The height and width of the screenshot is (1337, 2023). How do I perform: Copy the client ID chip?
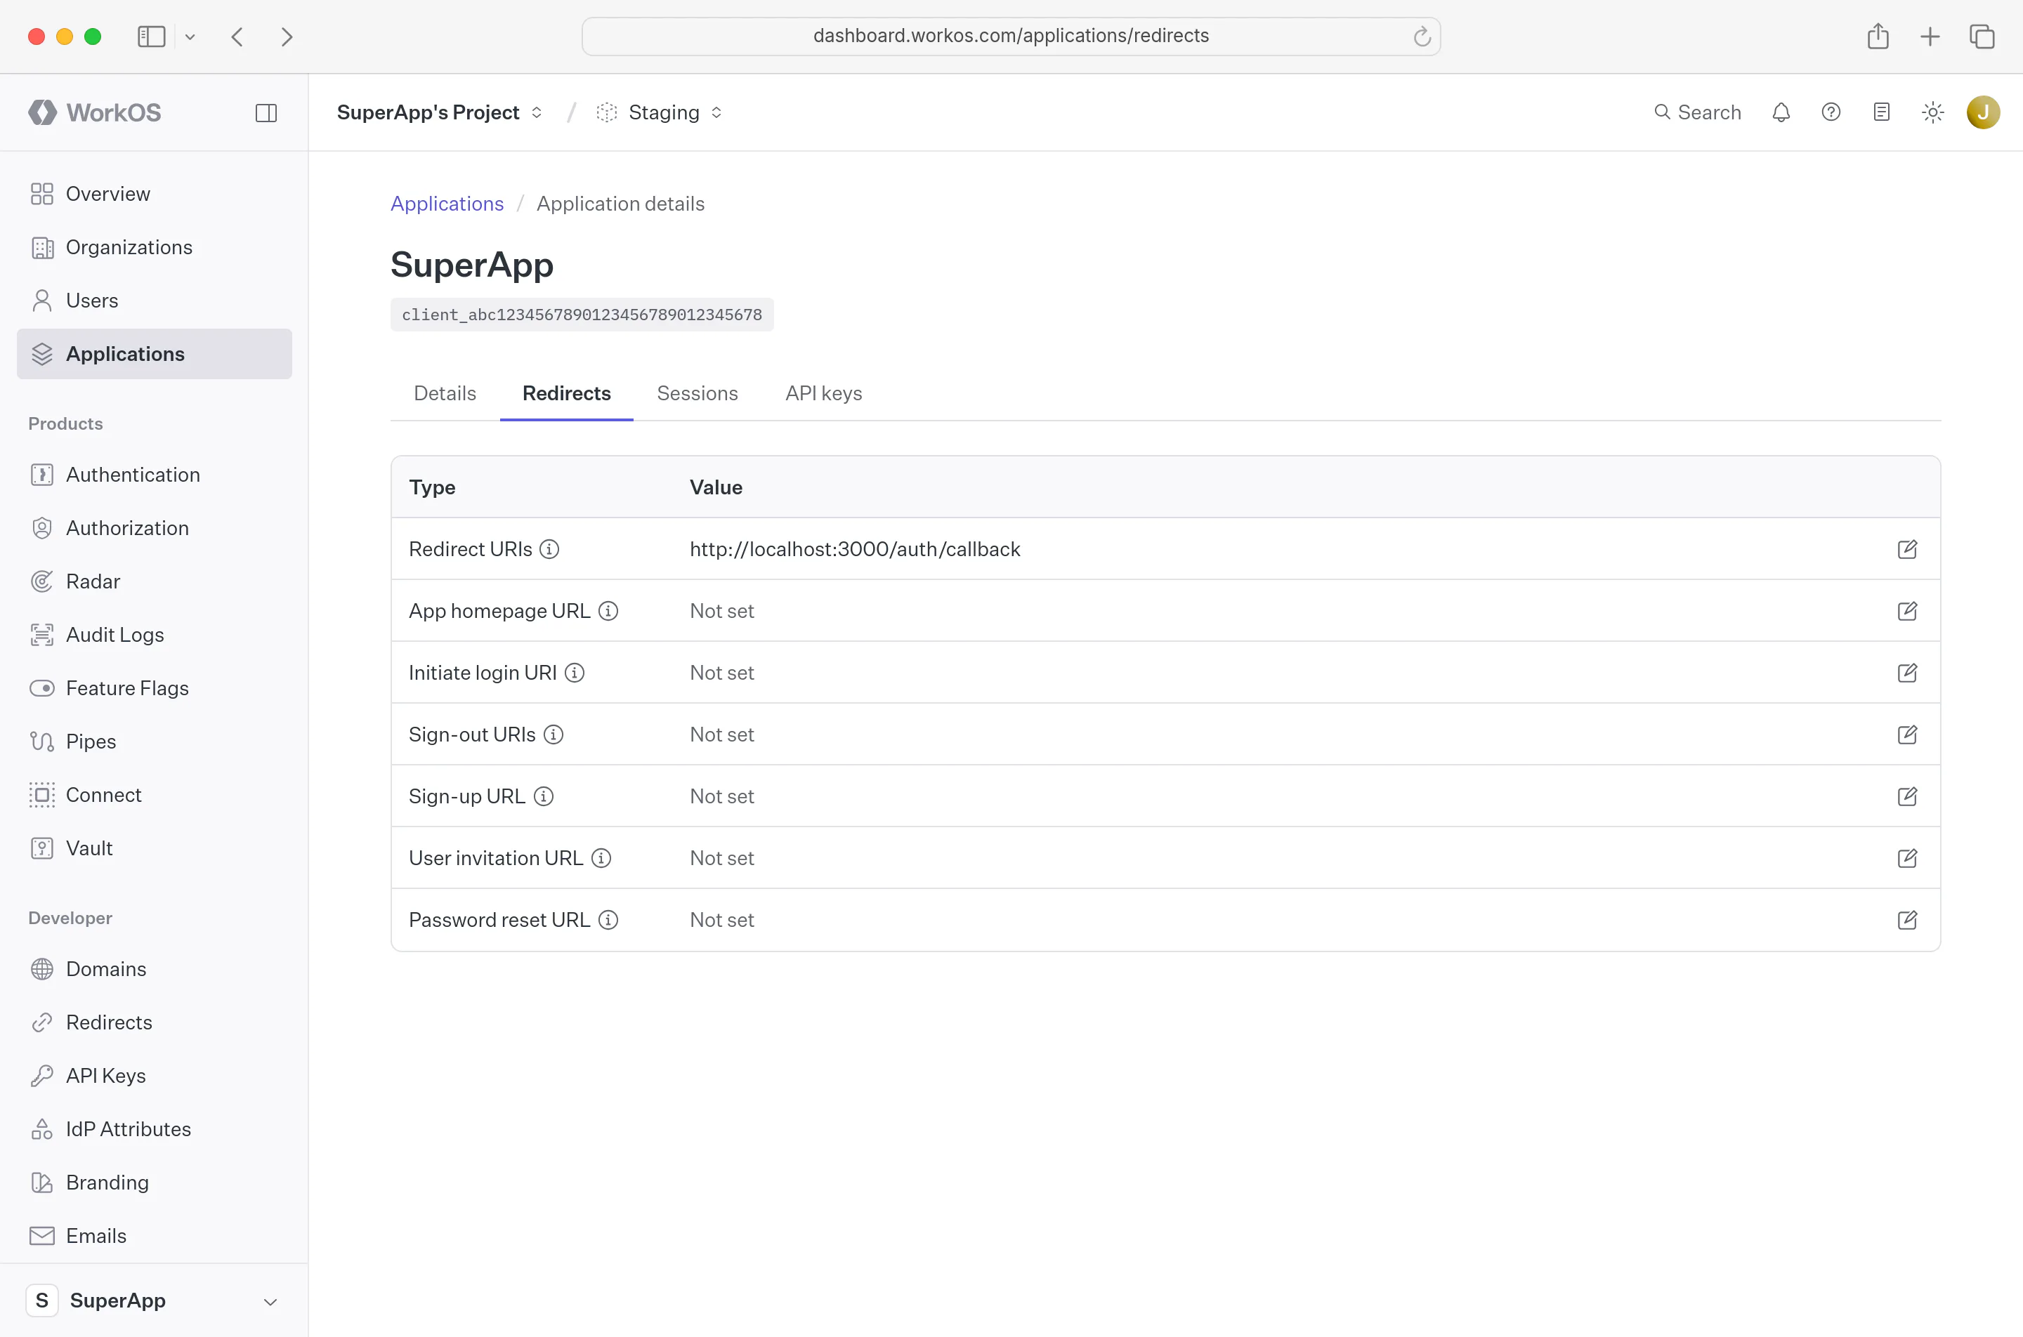point(582,315)
